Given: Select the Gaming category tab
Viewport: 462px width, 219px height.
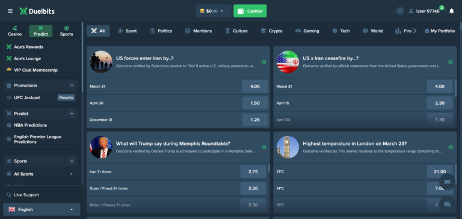Looking at the screenshot, I should (x=307, y=31).
